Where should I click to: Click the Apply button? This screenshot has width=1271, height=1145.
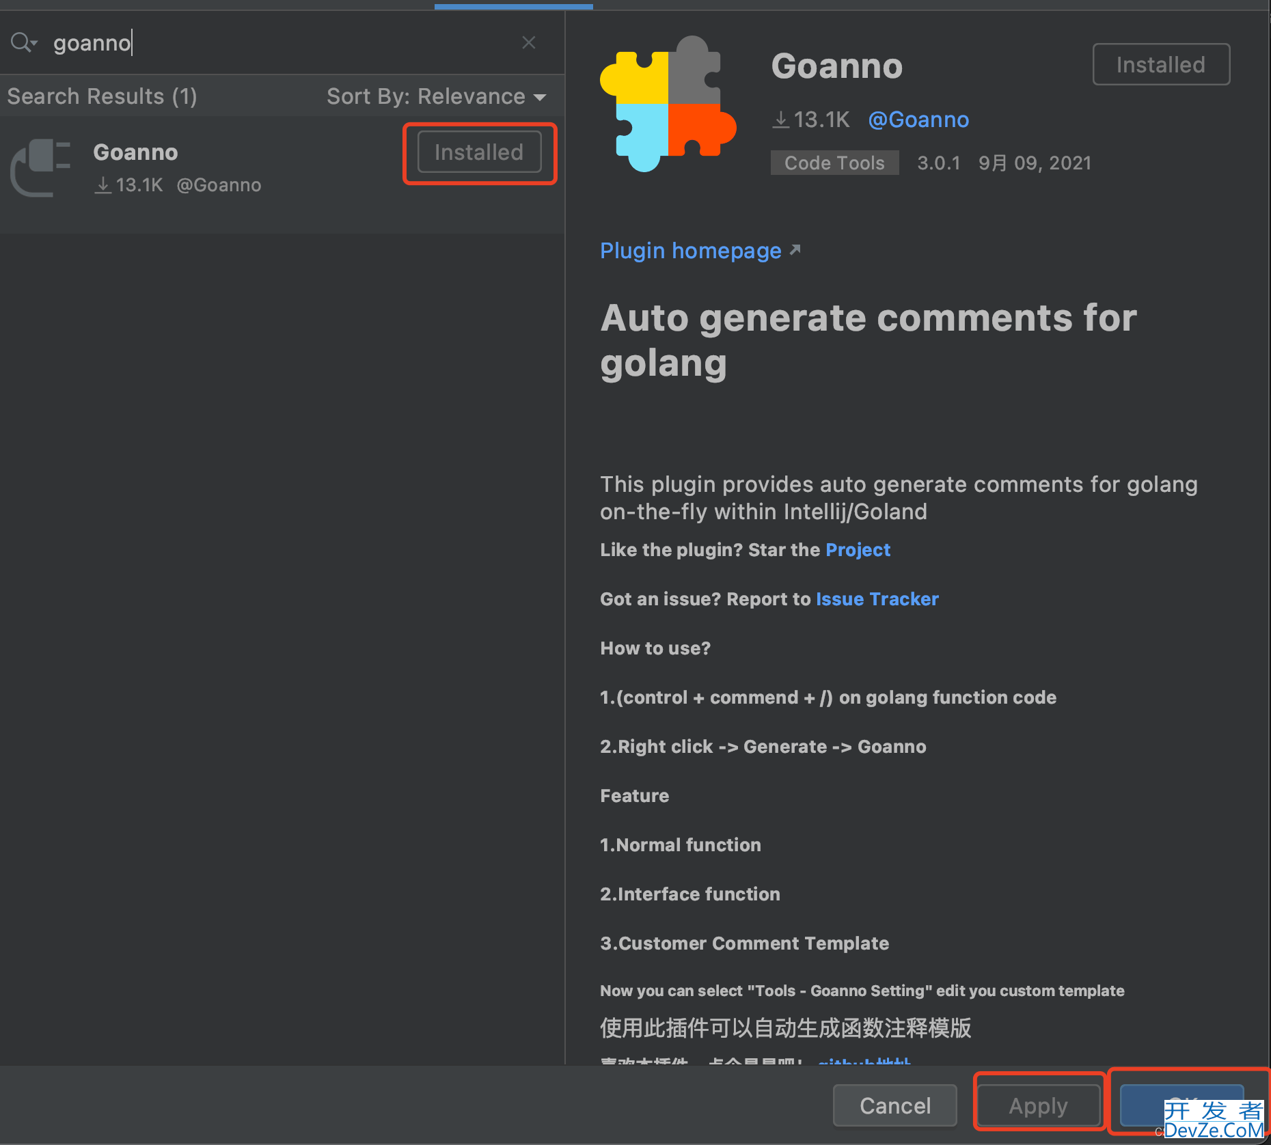(1039, 1105)
